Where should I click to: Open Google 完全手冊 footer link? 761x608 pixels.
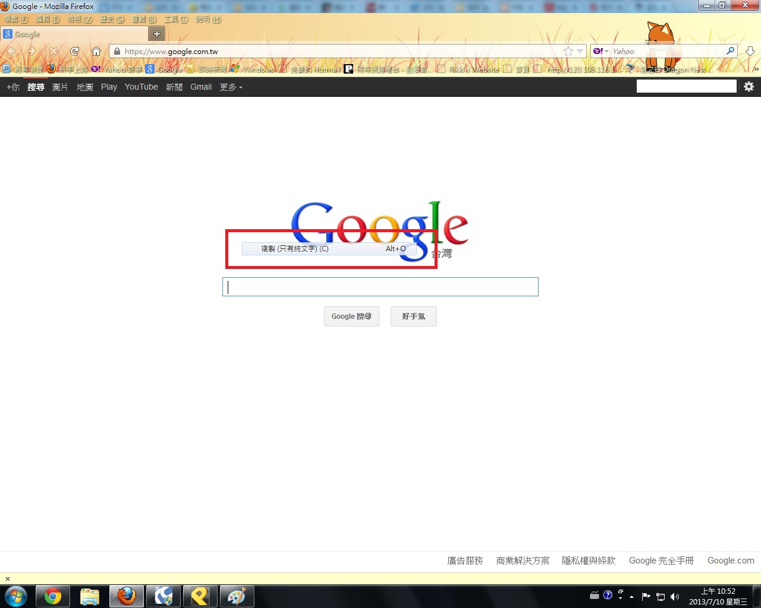point(661,560)
